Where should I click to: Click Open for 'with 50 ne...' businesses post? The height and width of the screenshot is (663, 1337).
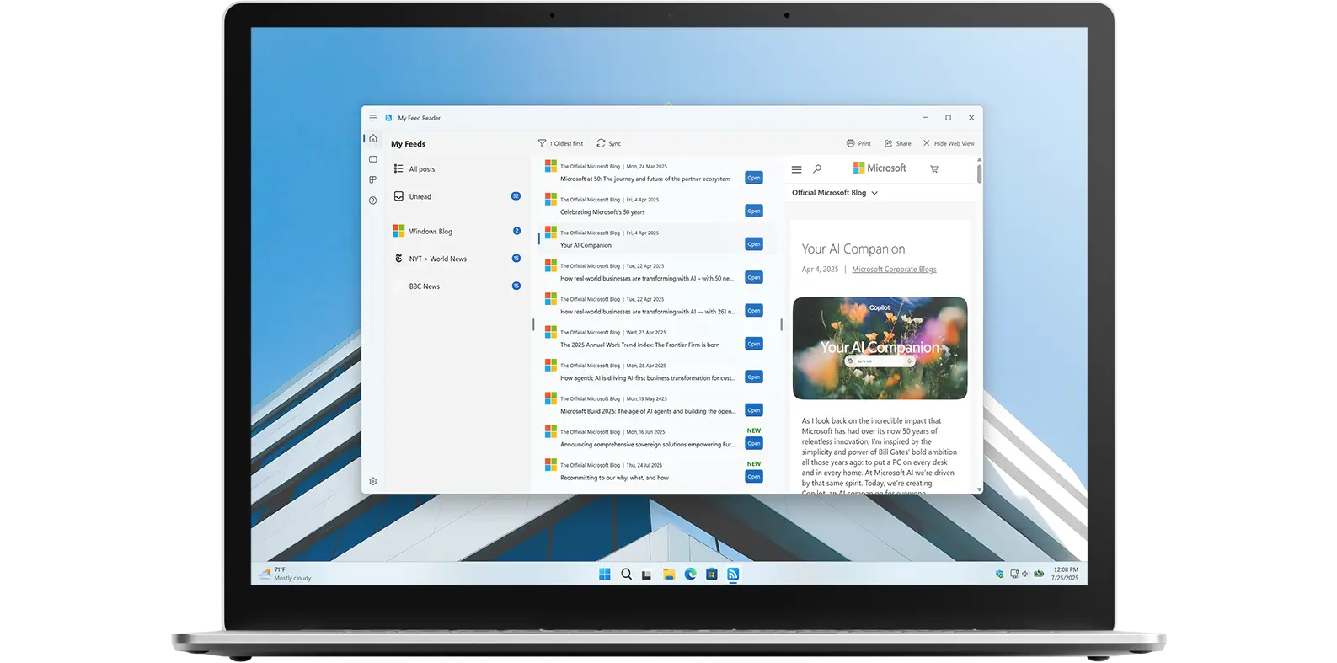(754, 277)
